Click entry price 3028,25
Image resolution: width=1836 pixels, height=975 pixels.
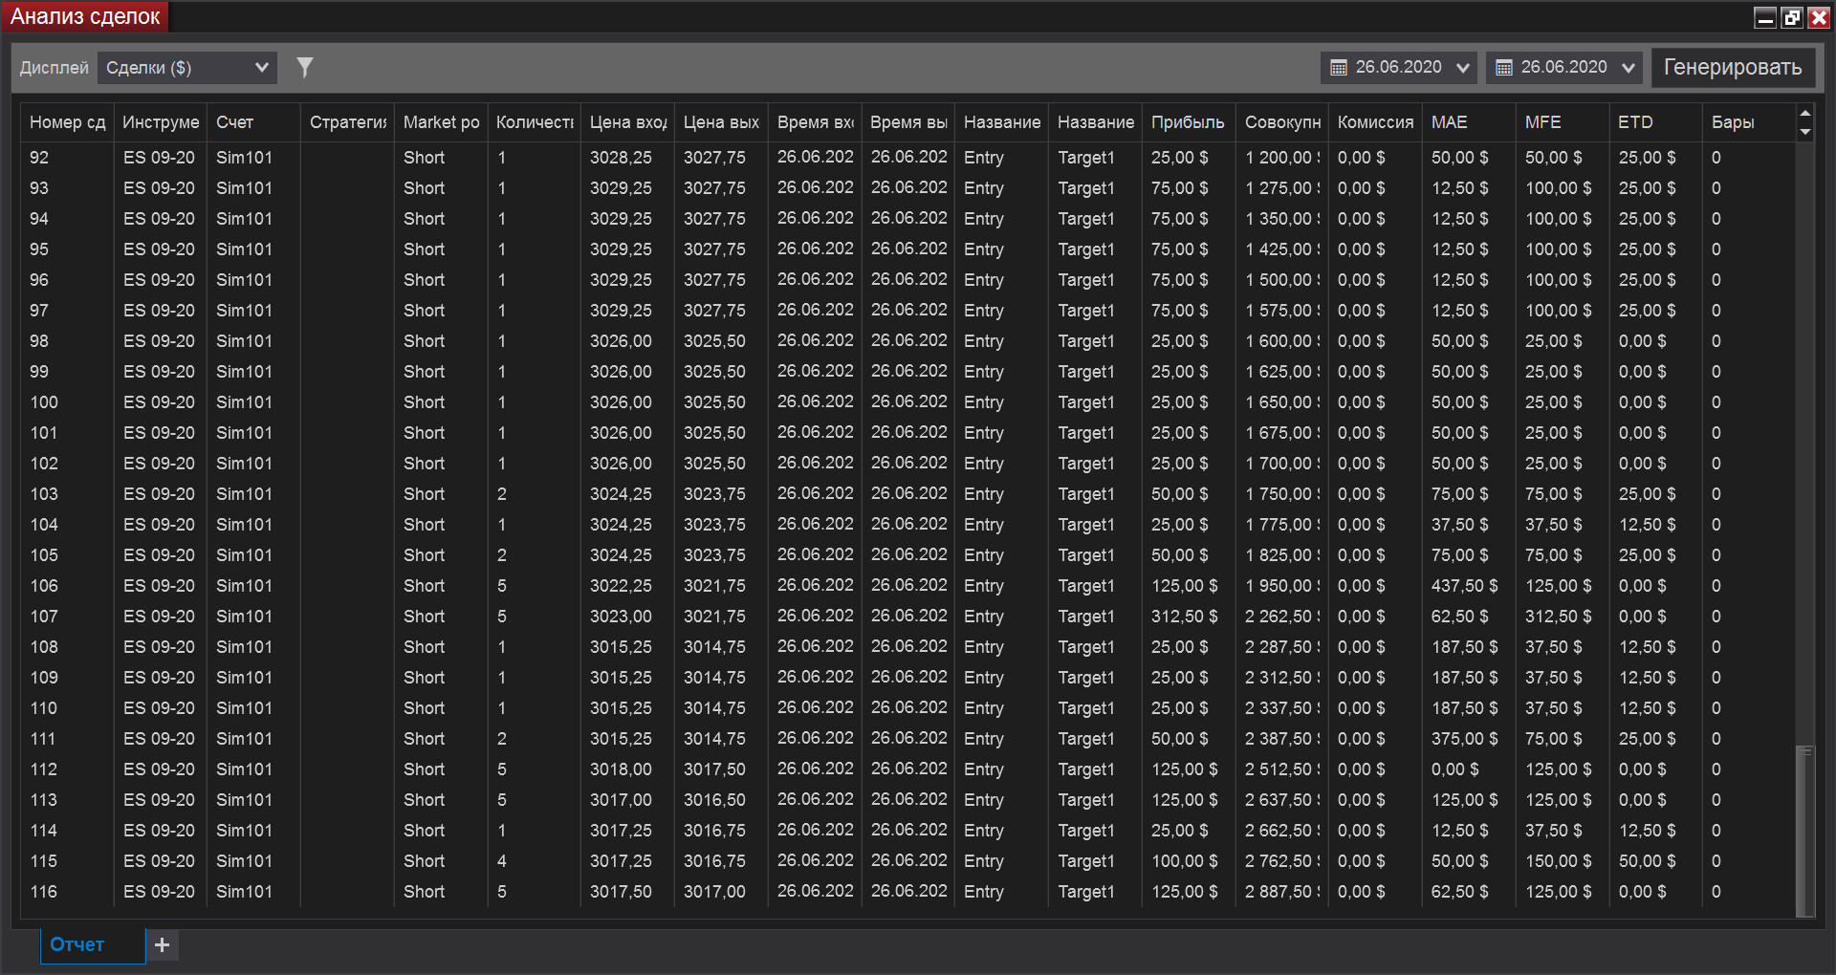point(621,158)
